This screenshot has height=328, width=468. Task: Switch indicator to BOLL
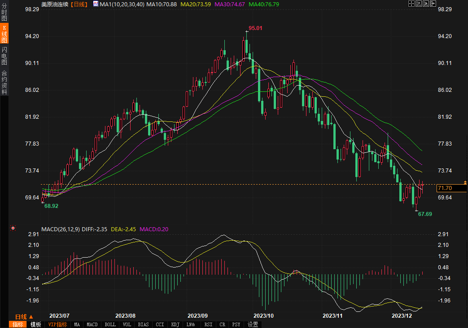110,324
